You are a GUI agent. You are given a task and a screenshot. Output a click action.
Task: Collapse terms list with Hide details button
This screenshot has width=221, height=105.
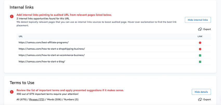click(201, 92)
